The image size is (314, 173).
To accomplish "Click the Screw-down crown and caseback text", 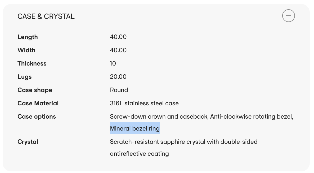I will click(159, 116).
